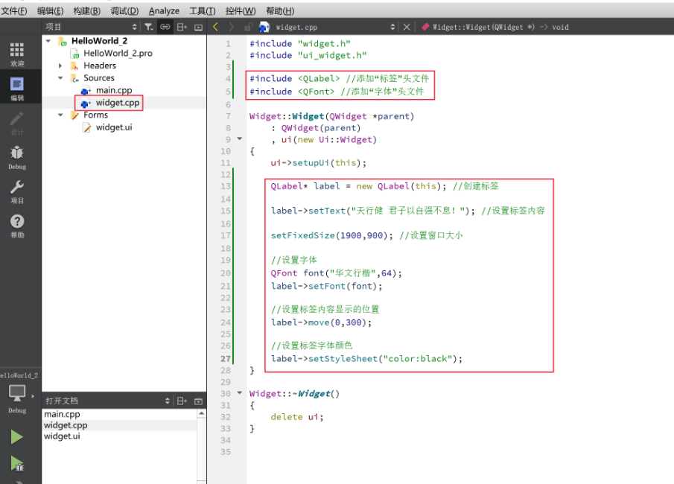Click widget.cpp file icon in editor toolbar
This screenshot has width=674, height=484.
click(264, 27)
